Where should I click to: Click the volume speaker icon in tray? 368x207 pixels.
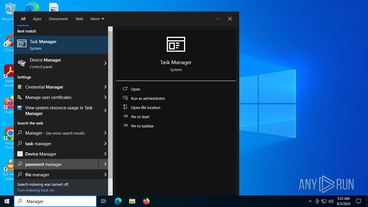tap(331, 201)
